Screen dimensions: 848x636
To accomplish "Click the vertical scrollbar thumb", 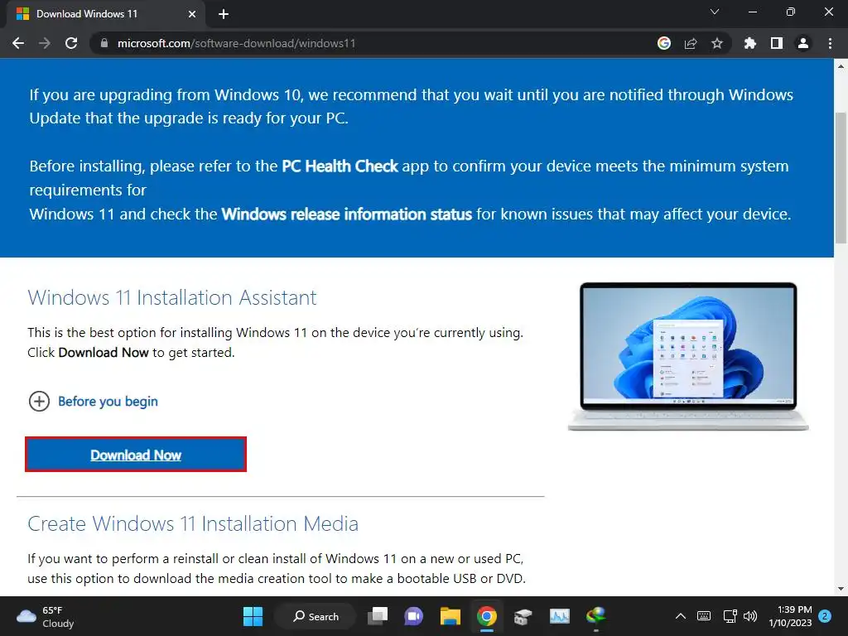I will [841, 177].
